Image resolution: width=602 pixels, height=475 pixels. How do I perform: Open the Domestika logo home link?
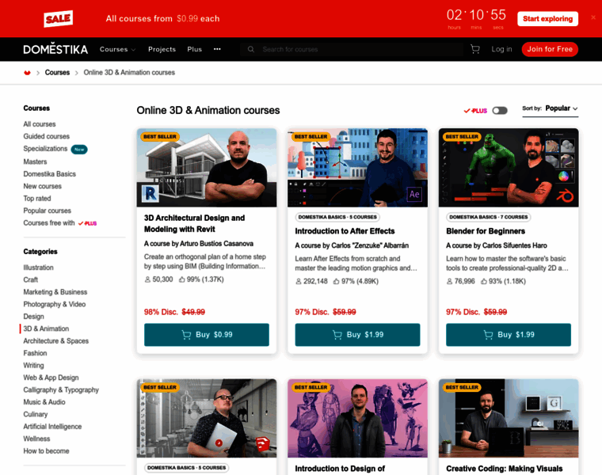click(x=55, y=49)
